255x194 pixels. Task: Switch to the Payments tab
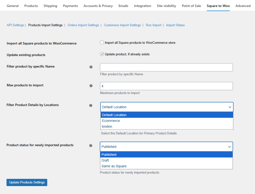pyautogui.click(x=70, y=6)
